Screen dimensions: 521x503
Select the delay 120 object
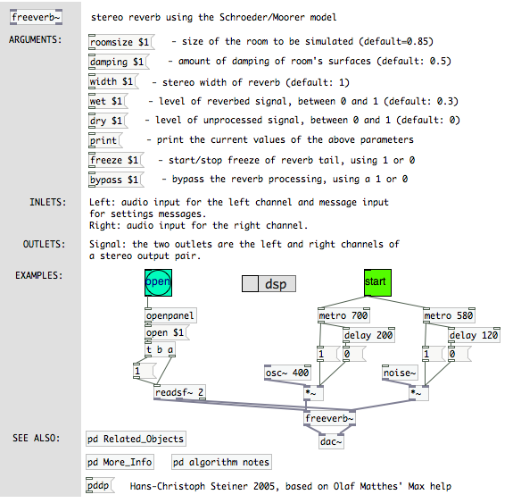[x=474, y=335]
